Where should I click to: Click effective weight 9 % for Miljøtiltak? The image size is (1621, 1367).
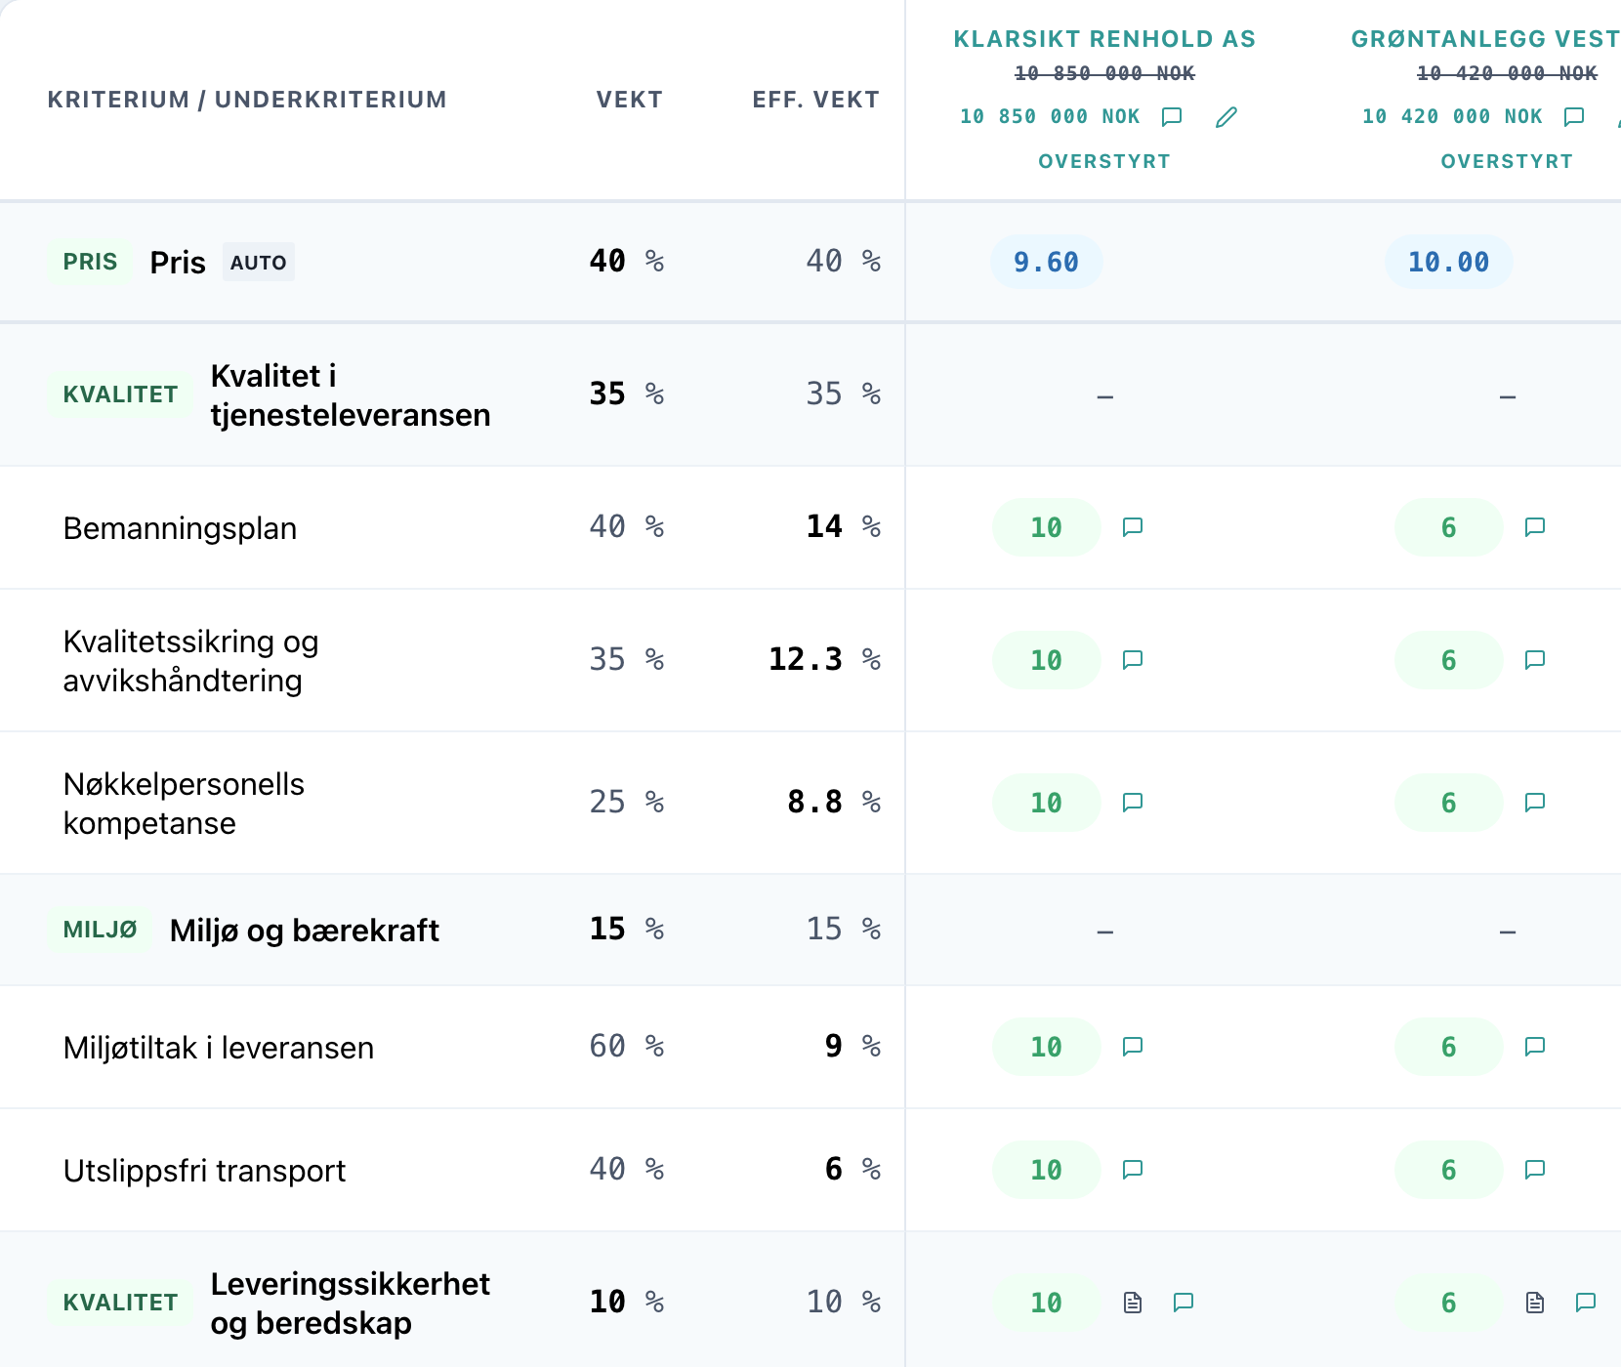[853, 1047]
